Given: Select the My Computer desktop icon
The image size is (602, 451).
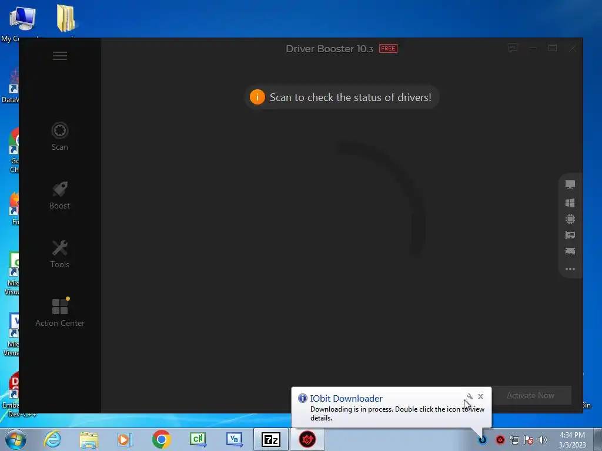Looking at the screenshot, I should [x=22, y=25].
